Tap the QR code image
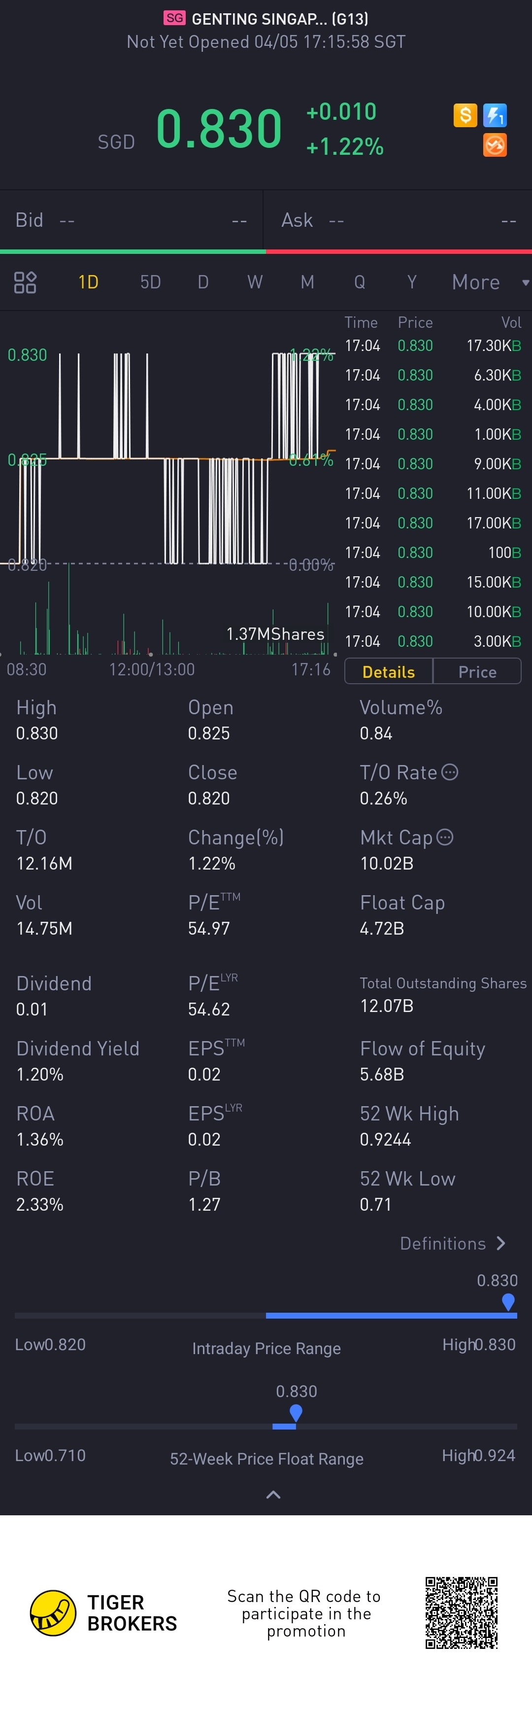Viewport: 532px width, 1711px height. tap(461, 1612)
